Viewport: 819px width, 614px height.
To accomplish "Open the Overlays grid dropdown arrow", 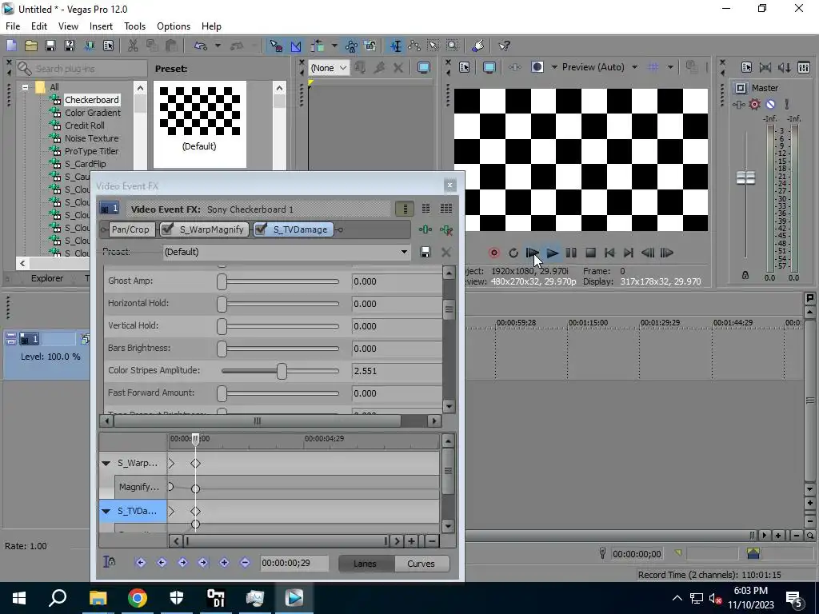I will (670, 67).
